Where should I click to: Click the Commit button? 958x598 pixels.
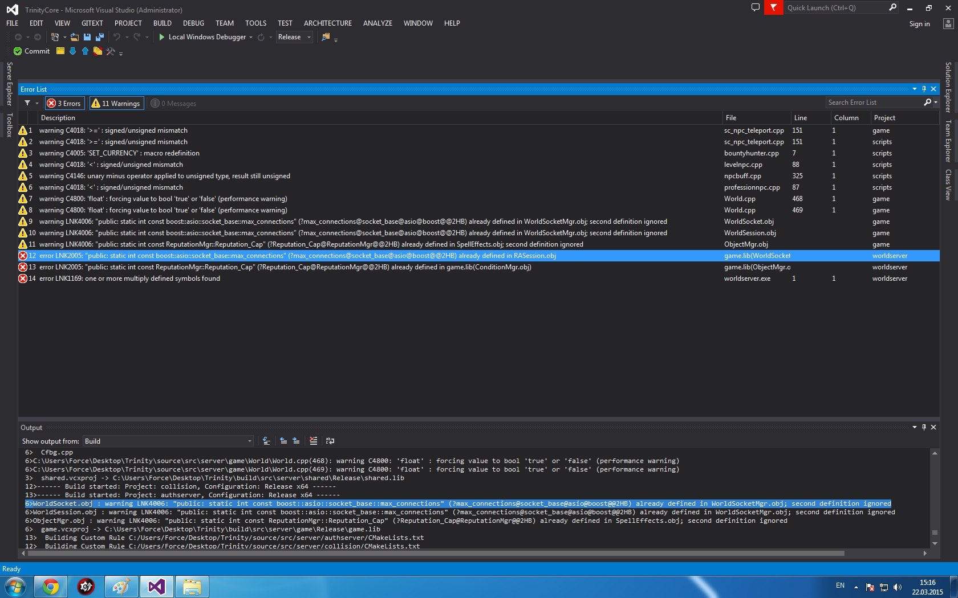tap(32, 51)
